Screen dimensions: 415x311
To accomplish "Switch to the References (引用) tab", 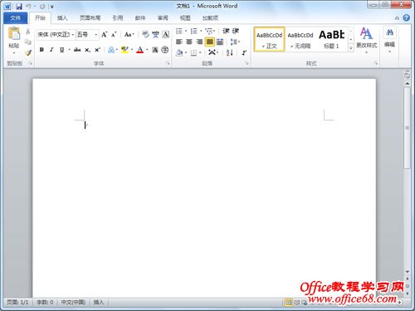I will pyautogui.click(x=118, y=18).
